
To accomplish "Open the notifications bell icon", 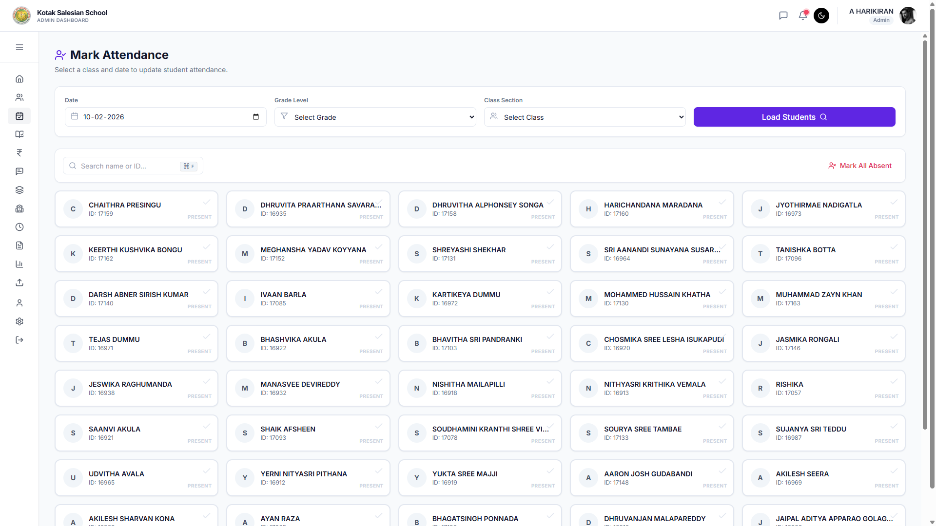I will pyautogui.click(x=802, y=16).
